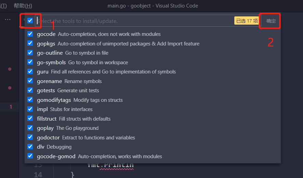The height and width of the screenshot is (178, 303).
Task: Open the more actions ellipsis icon
Action: (8, 19)
